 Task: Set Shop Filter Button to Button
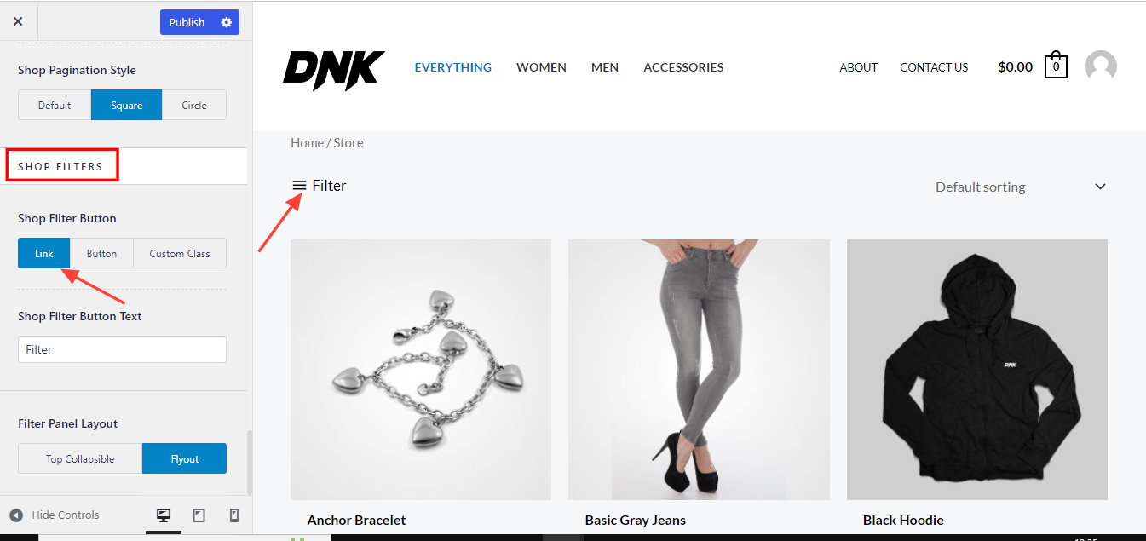click(x=101, y=253)
